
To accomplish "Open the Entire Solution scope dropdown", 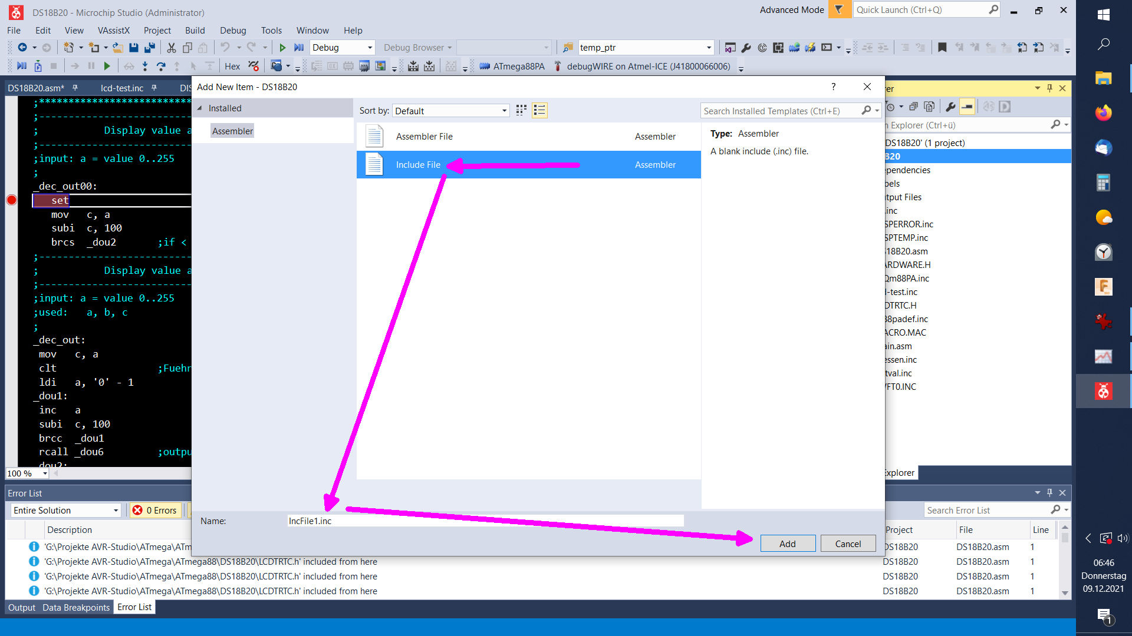I will (x=66, y=511).
